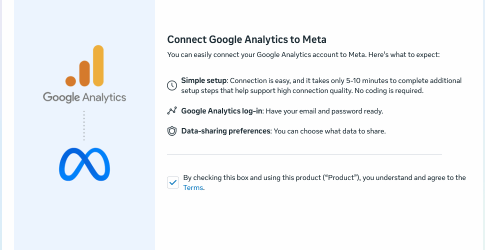Click the shield icon beside Data-sharing preferences
The width and height of the screenshot is (485, 250).
pos(172,131)
